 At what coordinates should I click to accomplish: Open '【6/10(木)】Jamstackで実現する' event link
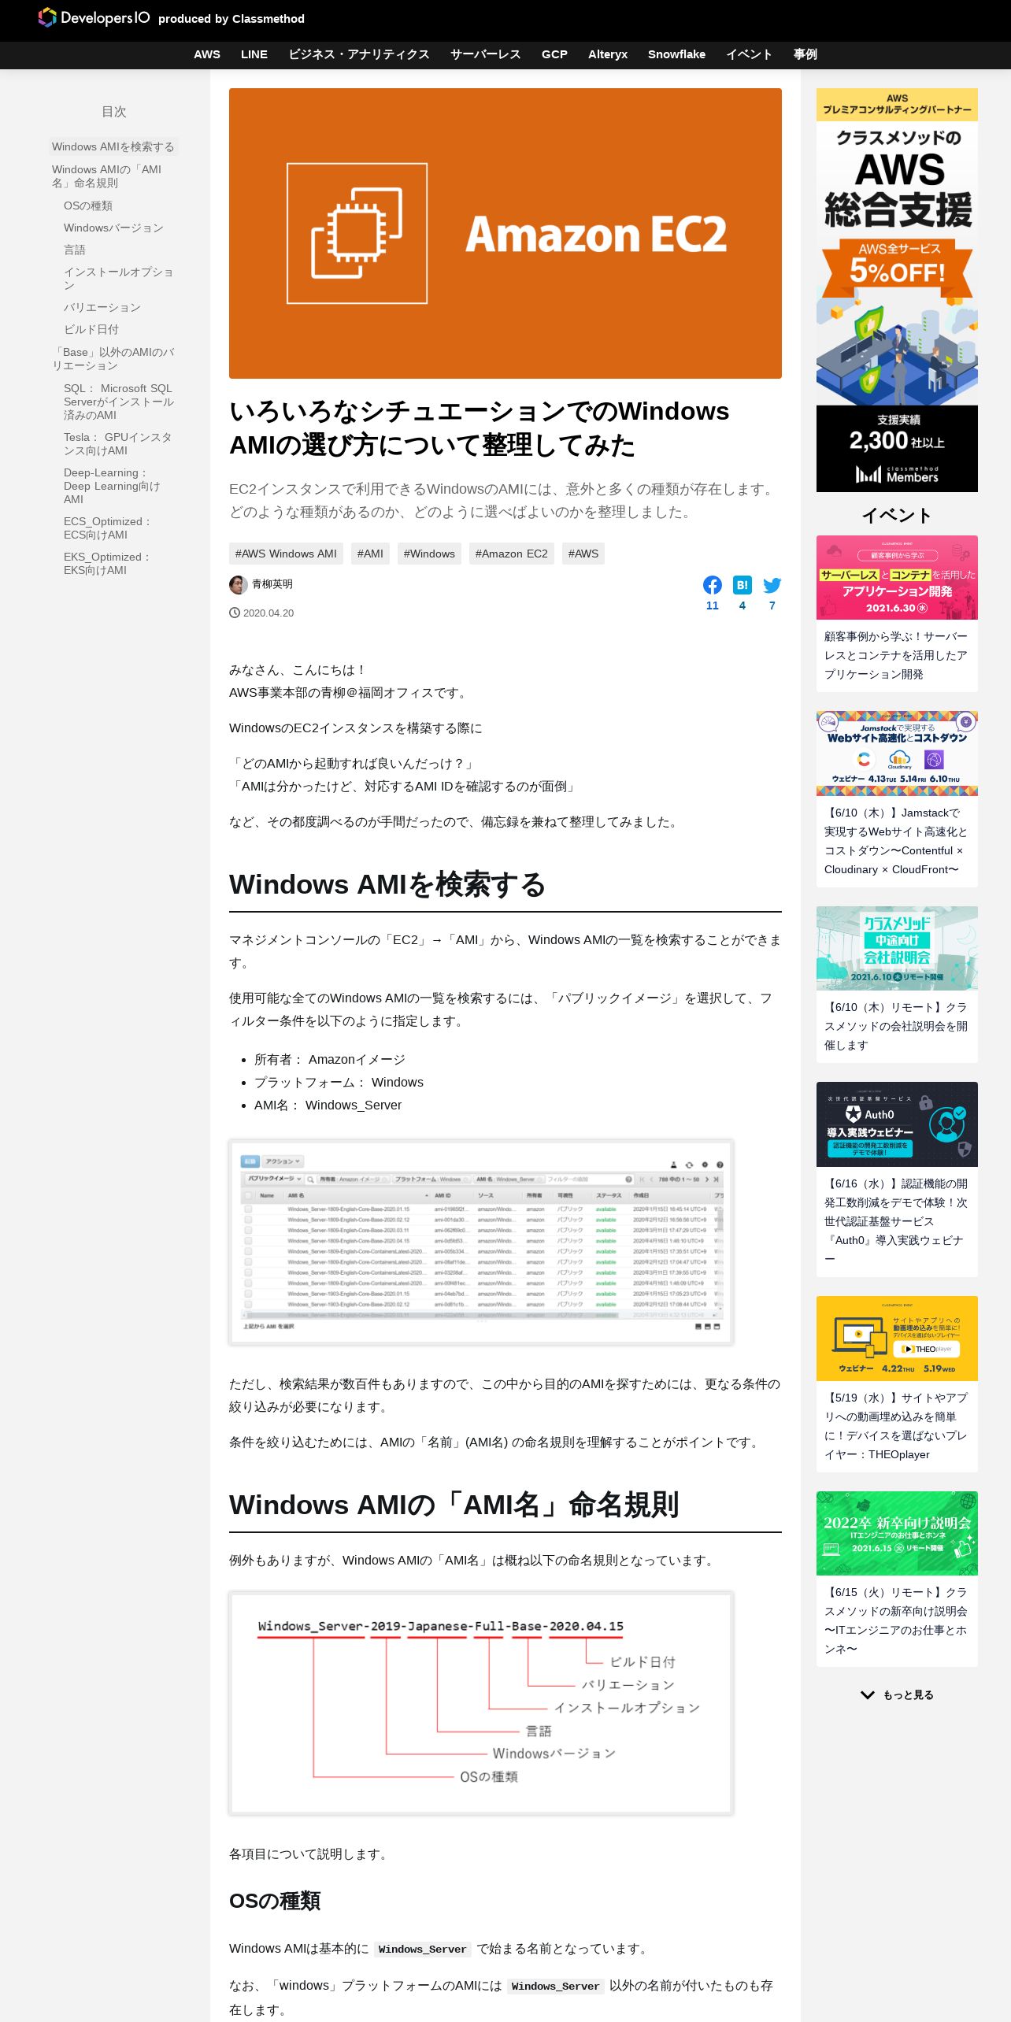tap(897, 841)
